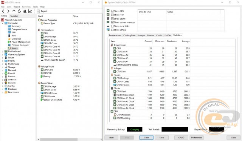Click the Multimedia icon in the tree
242x141 pixels.
tap(6, 64)
